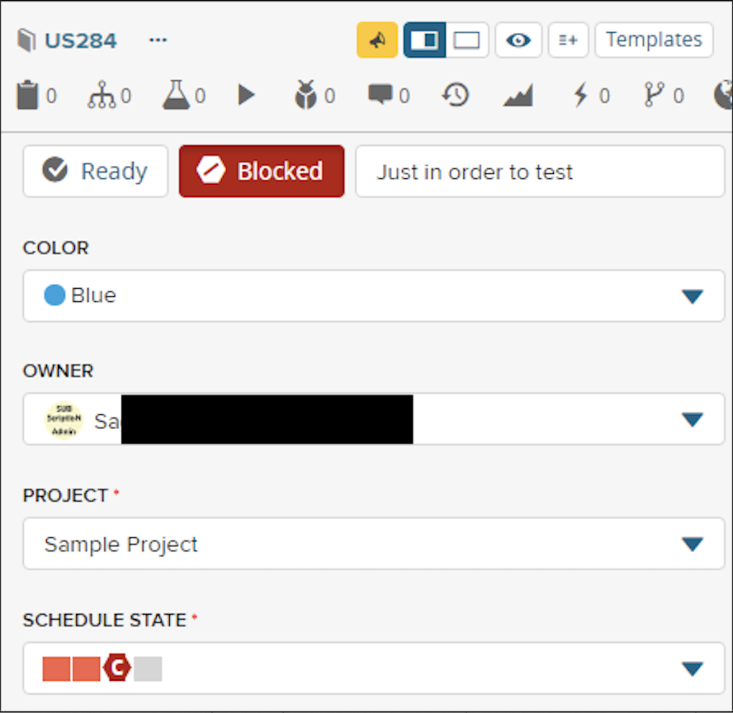Toggle the Ready state
The width and height of the screenshot is (733, 713).
click(x=95, y=172)
